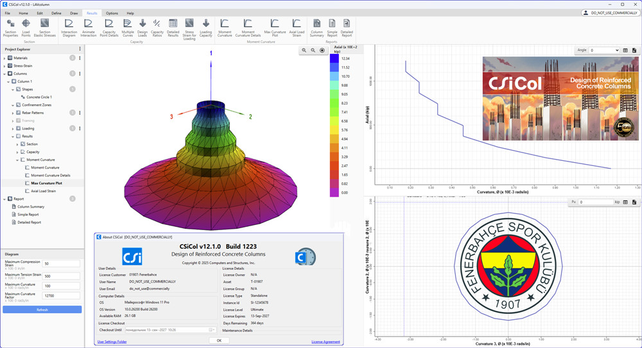The height and width of the screenshot is (348, 642).
Task: Open Loading Capacity tool
Action: click(205, 28)
